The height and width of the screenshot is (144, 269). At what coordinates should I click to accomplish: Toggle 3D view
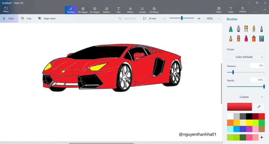coord(150,18)
